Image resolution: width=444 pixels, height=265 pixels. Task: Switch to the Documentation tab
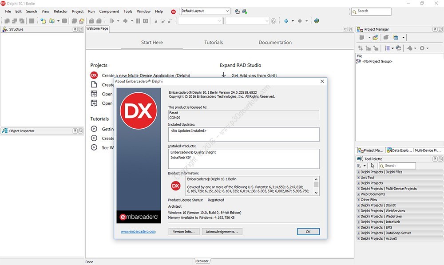[x=275, y=43]
